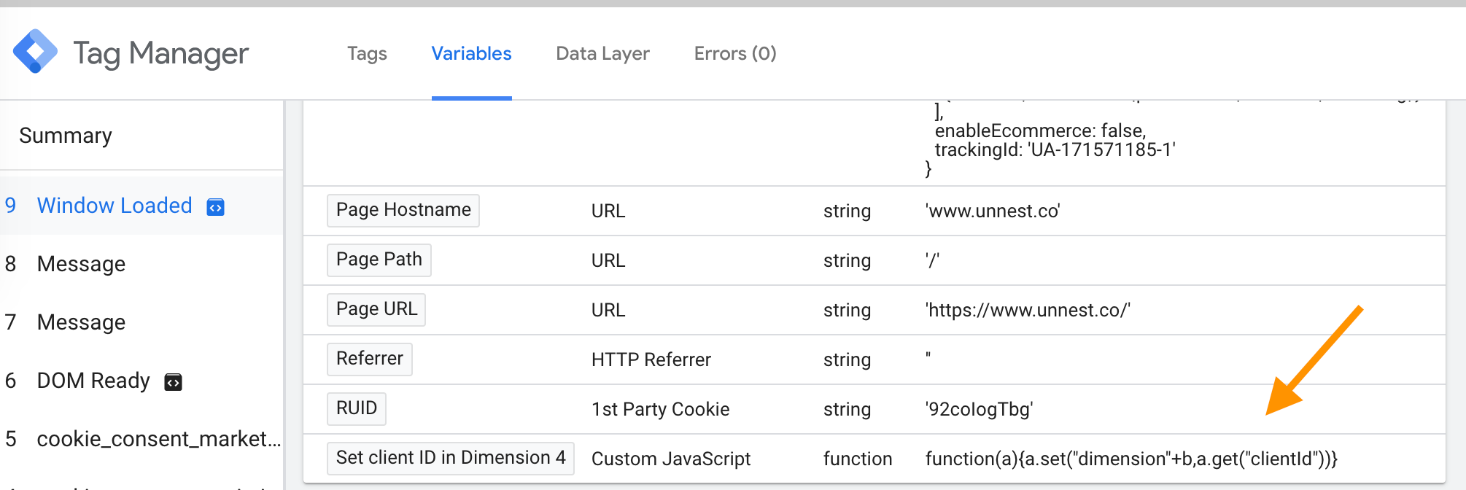Click the 'function' data type cell
The height and width of the screenshot is (490, 1466).
(858, 459)
